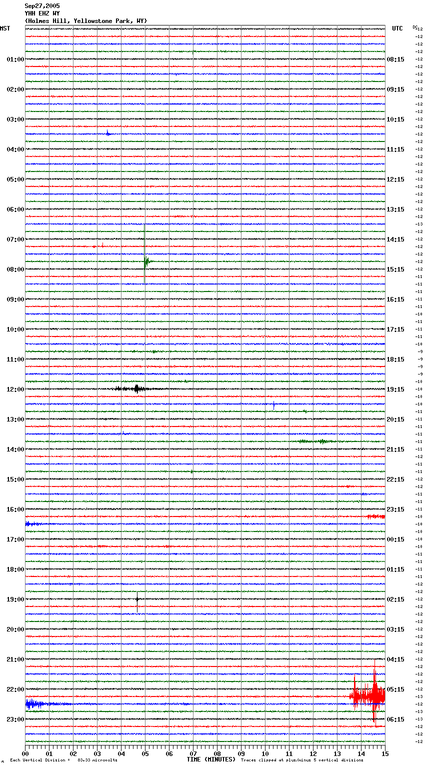The image size is (425, 767).
Task: Click the 22:15 UTC time label
Action: click(395, 479)
